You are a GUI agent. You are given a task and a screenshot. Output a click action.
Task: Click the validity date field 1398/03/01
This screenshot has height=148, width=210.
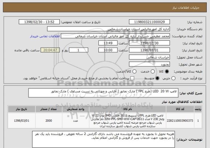click(x=149, y=50)
